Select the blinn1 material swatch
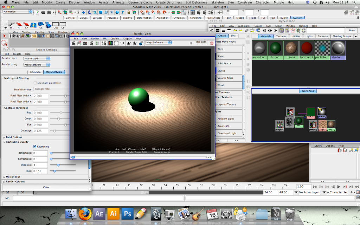Screen dimensions: 360x225 click(276, 50)
